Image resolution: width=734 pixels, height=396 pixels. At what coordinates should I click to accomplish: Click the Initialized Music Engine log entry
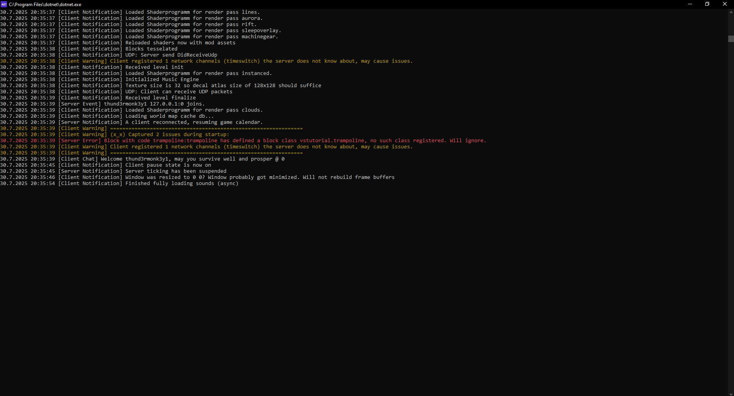pos(162,80)
